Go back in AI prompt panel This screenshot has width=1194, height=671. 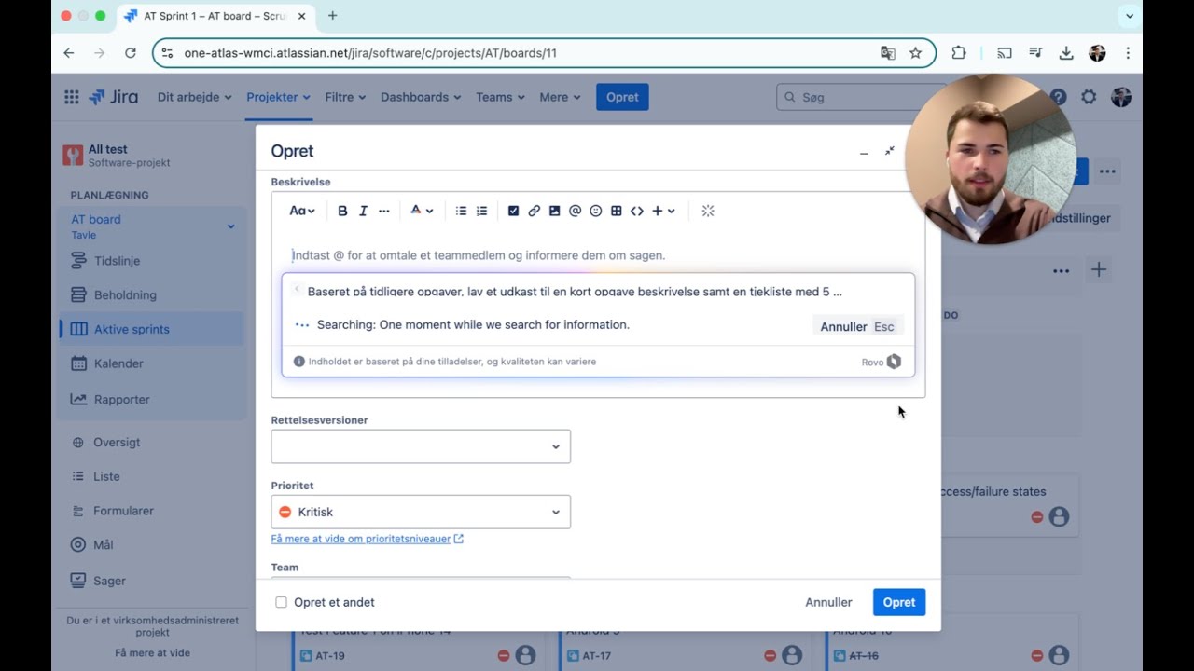coord(297,290)
